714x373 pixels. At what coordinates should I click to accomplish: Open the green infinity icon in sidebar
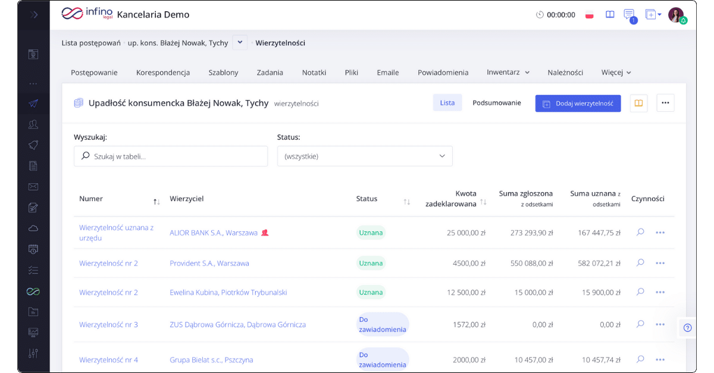pos(33,291)
